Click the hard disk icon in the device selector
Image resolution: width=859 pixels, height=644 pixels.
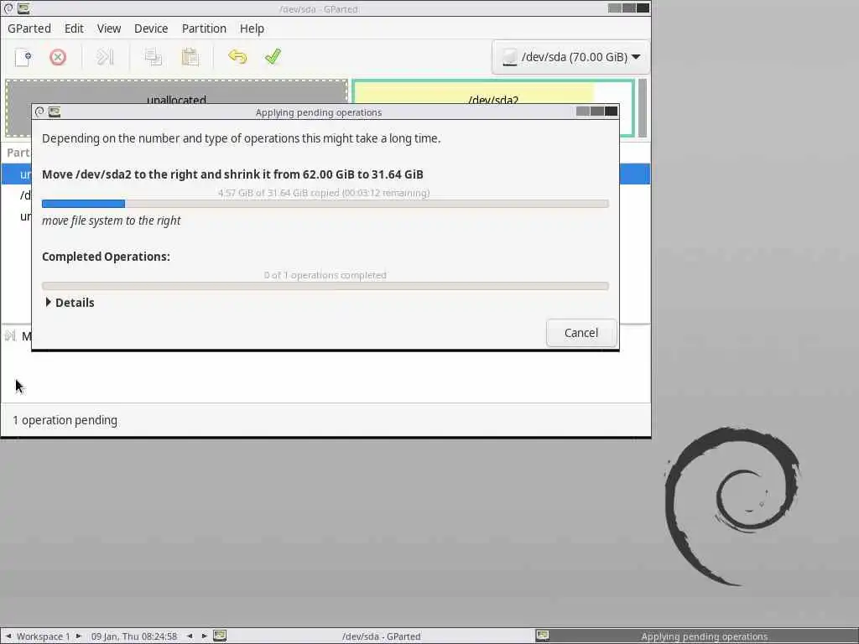click(510, 57)
